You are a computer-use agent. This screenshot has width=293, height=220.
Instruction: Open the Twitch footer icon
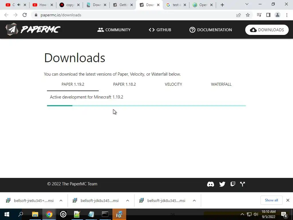[x=233, y=184]
